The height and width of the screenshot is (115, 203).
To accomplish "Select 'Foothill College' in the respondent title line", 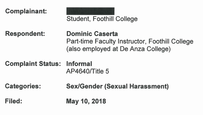I will [171, 41].
